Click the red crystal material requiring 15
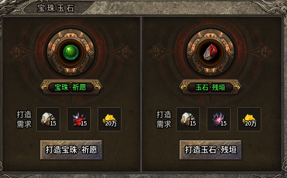 79,119
